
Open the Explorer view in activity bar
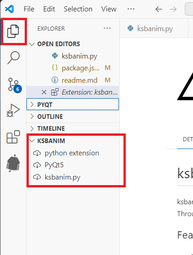[x=13, y=31]
